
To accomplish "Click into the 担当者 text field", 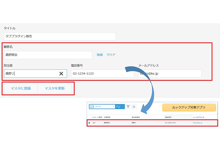I will tap(31, 73).
